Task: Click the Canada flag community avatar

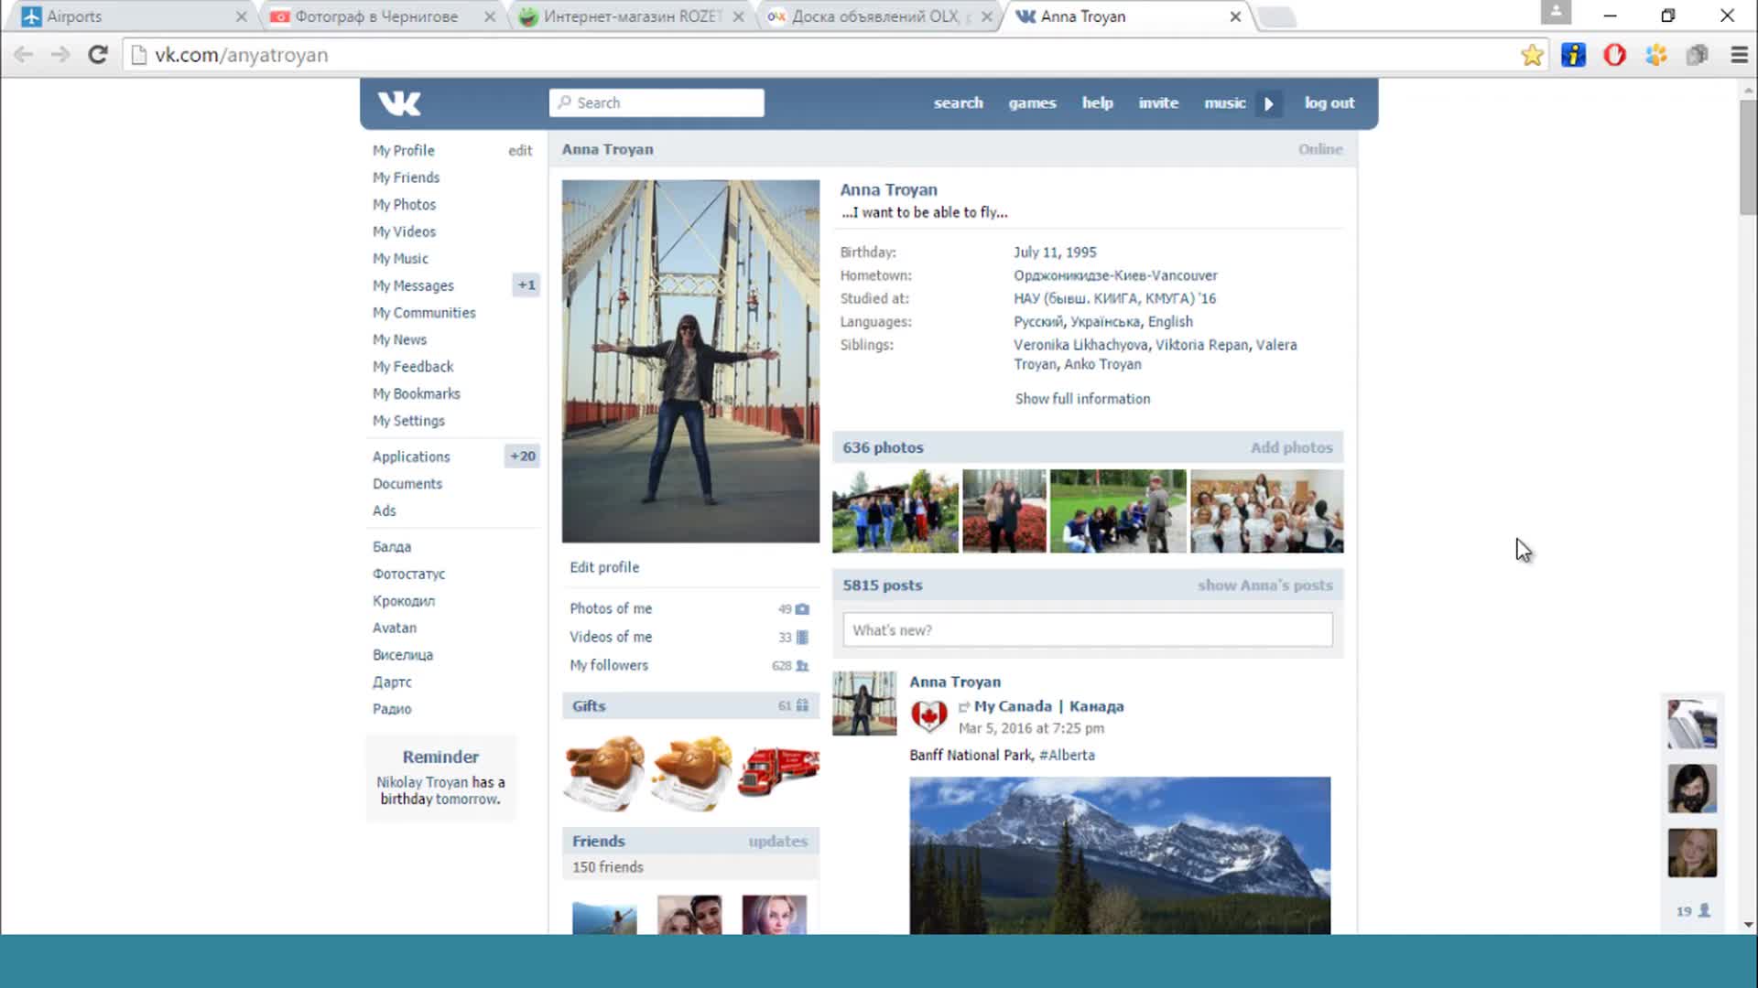Action: [x=928, y=715]
